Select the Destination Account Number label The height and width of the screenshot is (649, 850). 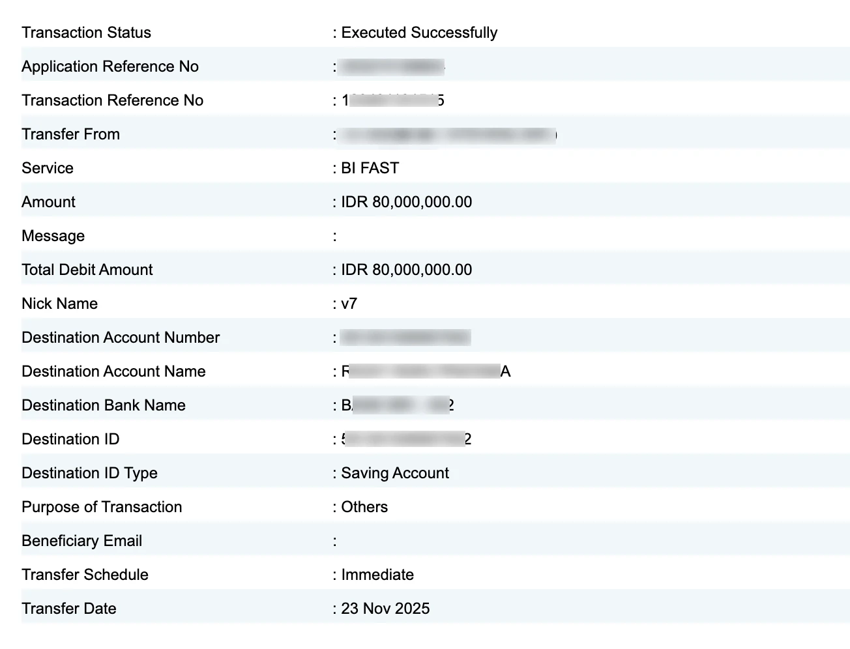[x=121, y=338]
